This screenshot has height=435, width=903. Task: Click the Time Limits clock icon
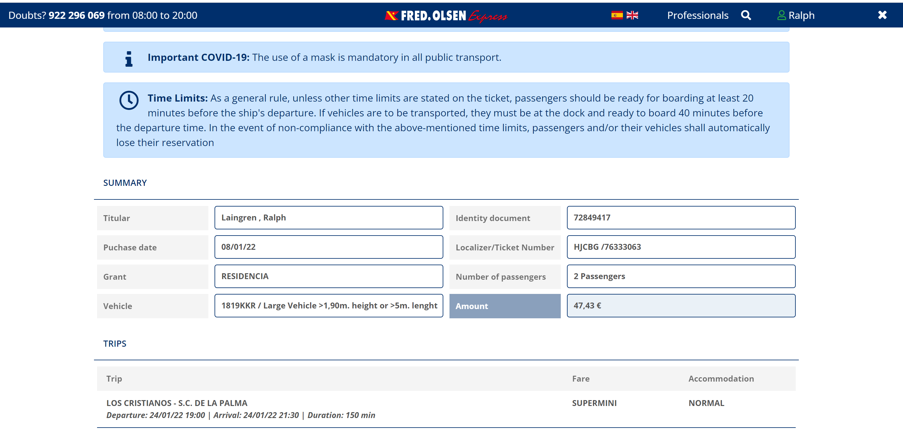coord(129,100)
